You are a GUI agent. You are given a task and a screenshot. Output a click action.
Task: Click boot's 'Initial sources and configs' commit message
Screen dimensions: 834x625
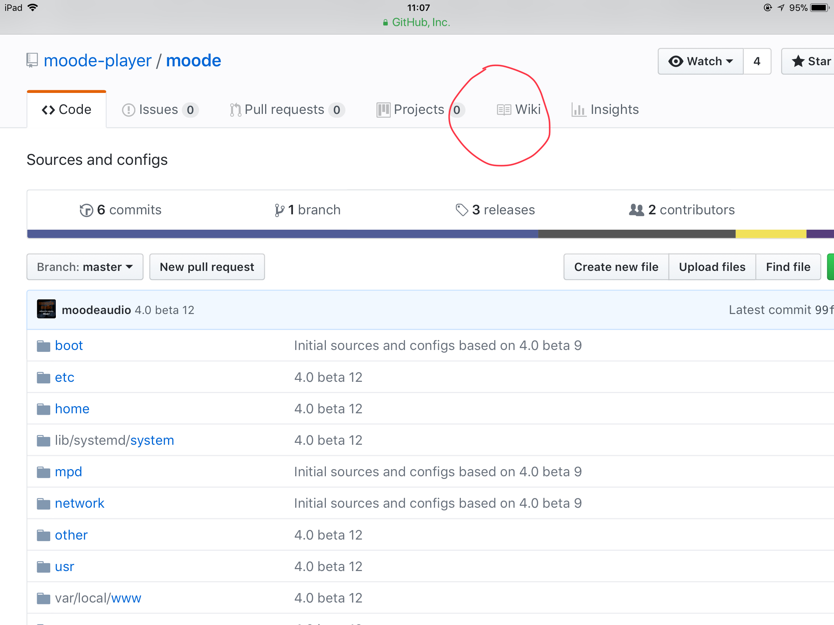coord(438,346)
